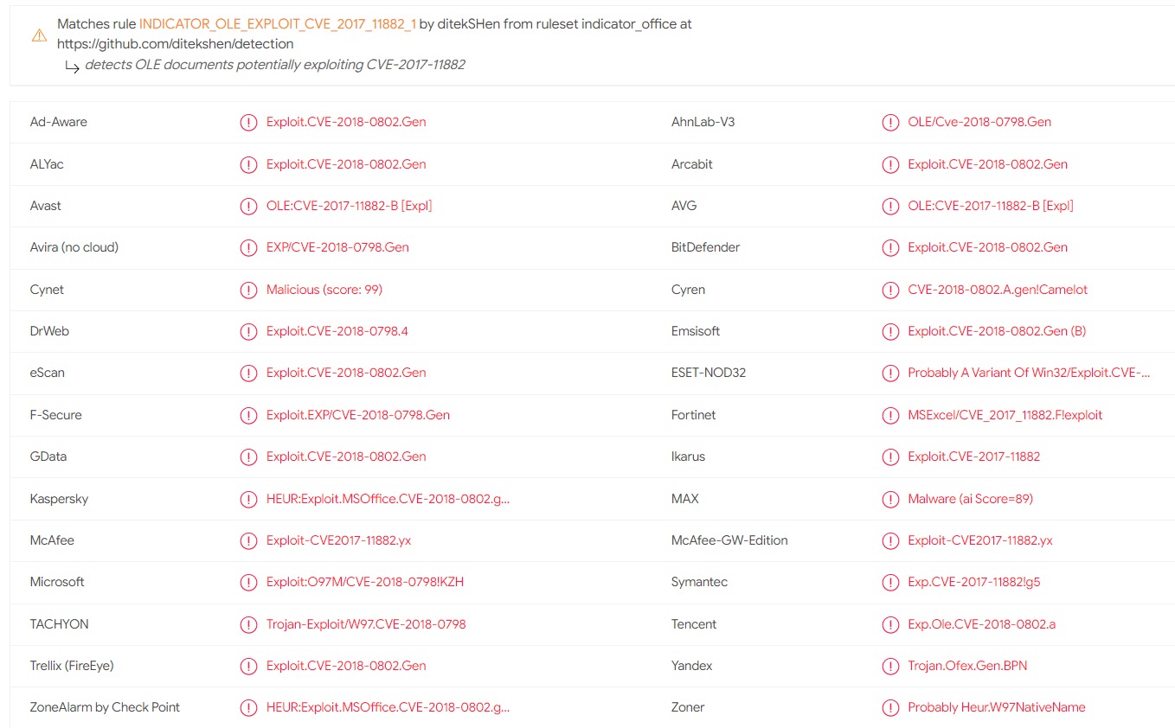Screen dimensions: 1175x728
Task: Click the alert icon beside Cyren result
Action: [890, 290]
